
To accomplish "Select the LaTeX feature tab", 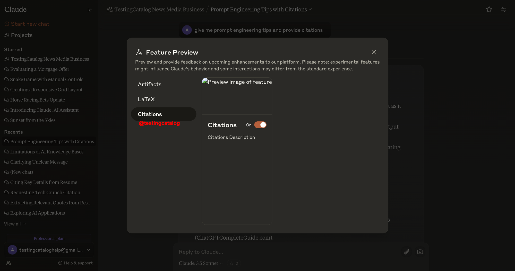I will [x=146, y=99].
